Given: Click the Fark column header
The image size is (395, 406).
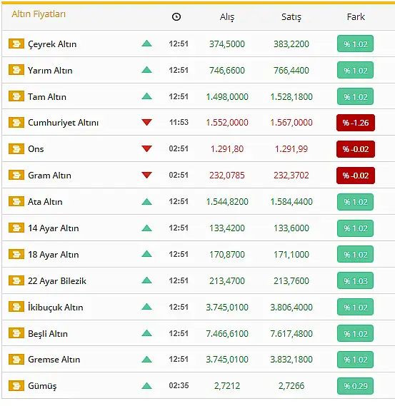Looking at the screenshot, I should [356, 17].
